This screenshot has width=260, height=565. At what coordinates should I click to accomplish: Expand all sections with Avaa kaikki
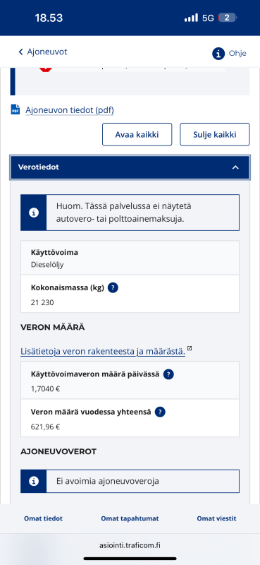[137, 134]
